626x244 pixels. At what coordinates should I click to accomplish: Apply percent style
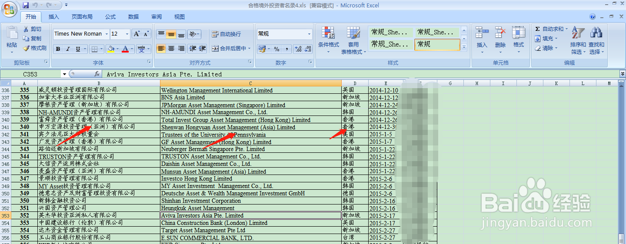click(276, 49)
